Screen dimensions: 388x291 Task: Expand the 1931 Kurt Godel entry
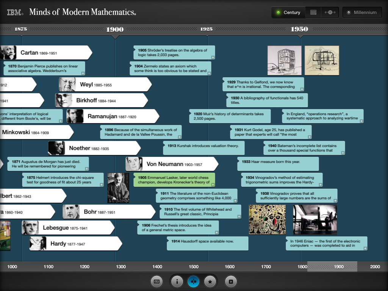310,137
